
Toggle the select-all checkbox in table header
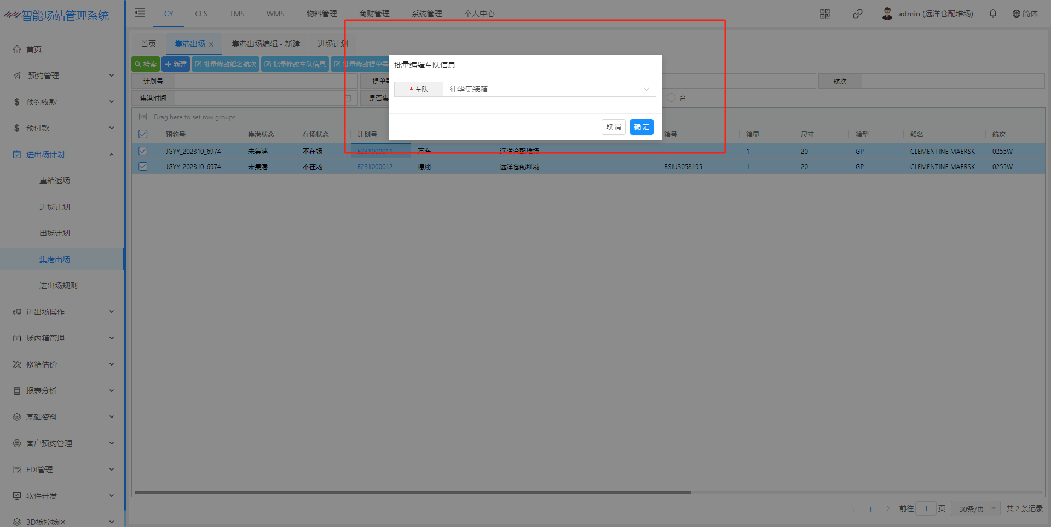coord(143,134)
